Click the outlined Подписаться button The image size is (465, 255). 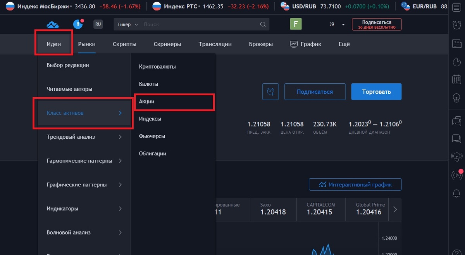pos(315,92)
